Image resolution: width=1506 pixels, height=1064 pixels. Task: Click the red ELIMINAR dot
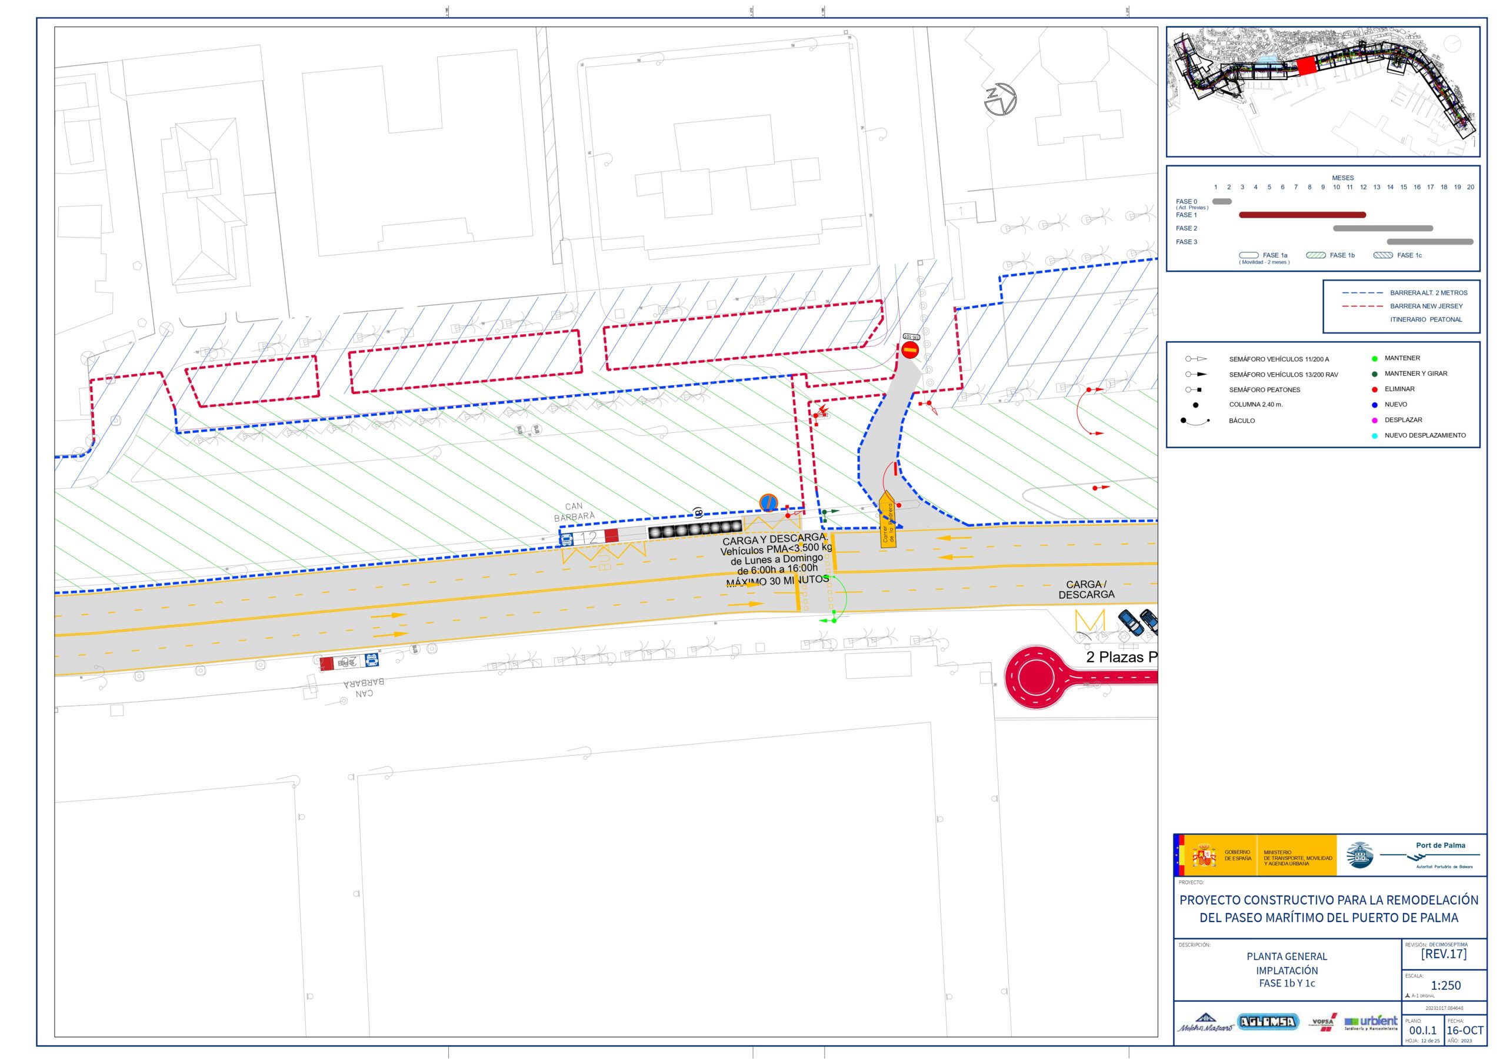click(x=1374, y=389)
